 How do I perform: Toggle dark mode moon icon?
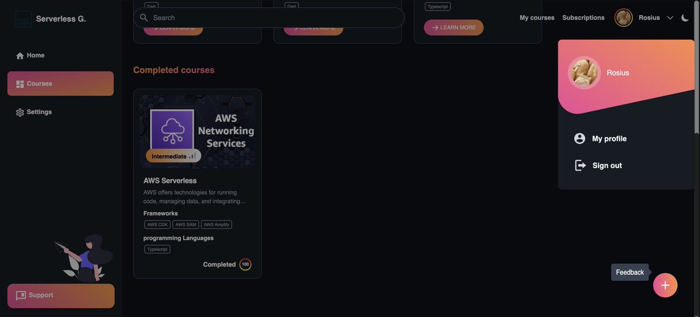pos(685,18)
